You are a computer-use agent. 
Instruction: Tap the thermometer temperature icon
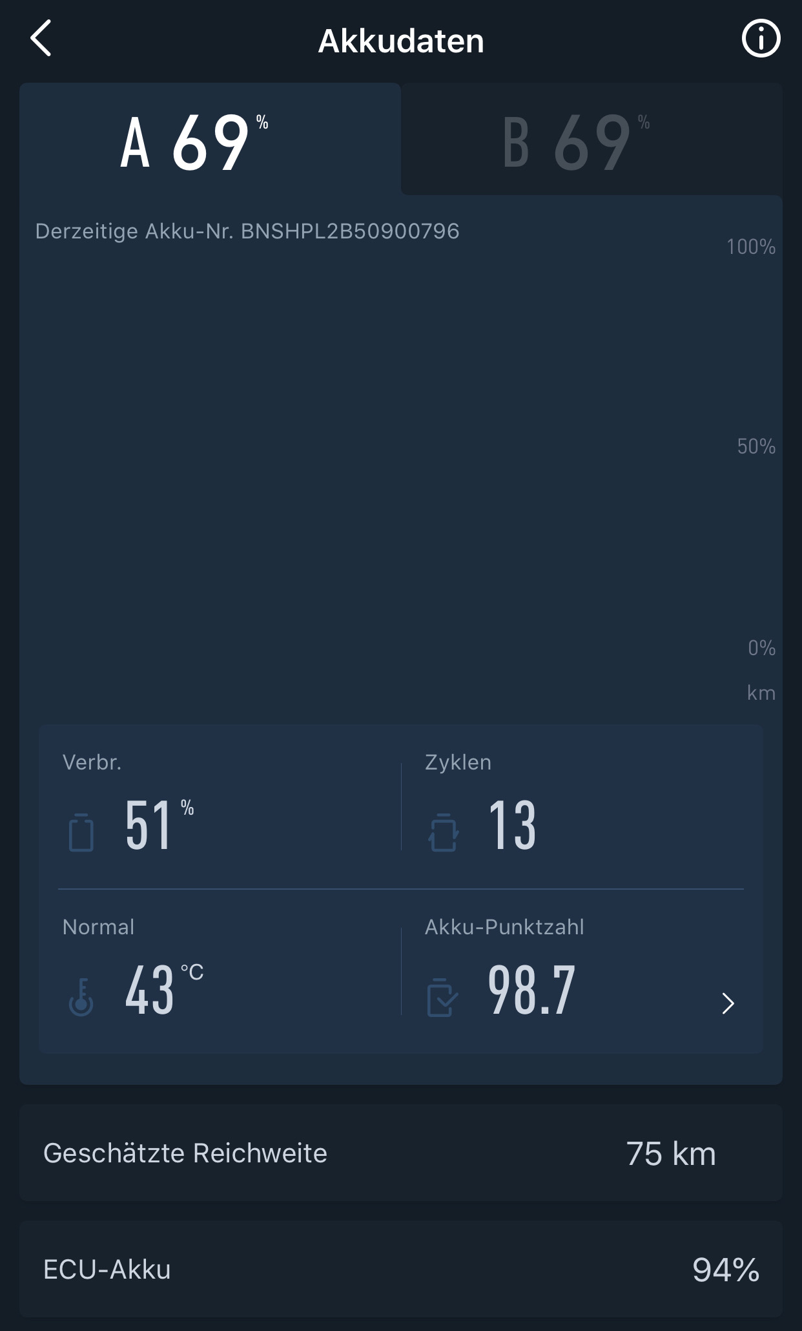[x=81, y=997]
